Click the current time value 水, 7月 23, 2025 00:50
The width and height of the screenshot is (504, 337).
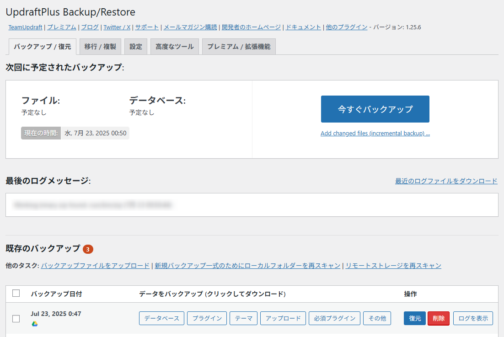(x=96, y=133)
